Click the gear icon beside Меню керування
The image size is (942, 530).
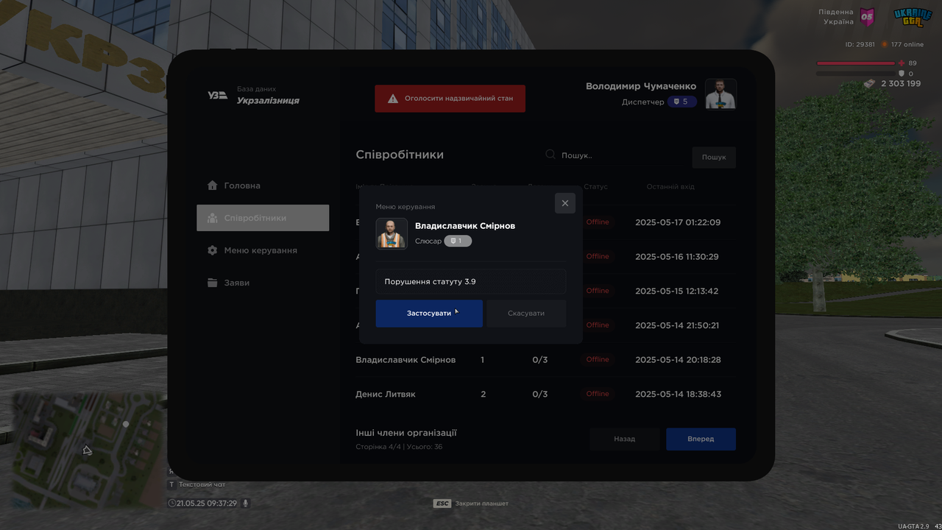point(213,250)
